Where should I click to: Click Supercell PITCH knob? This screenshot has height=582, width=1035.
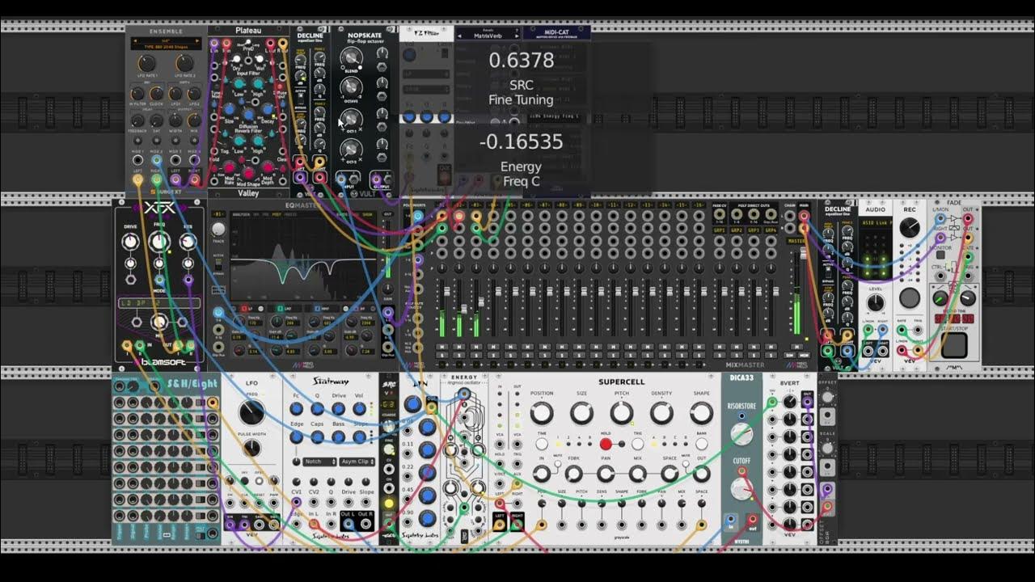pos(622,413)
